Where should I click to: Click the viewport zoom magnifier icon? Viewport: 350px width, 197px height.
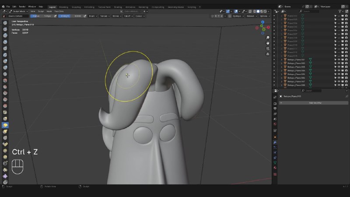tap(268, 38)
